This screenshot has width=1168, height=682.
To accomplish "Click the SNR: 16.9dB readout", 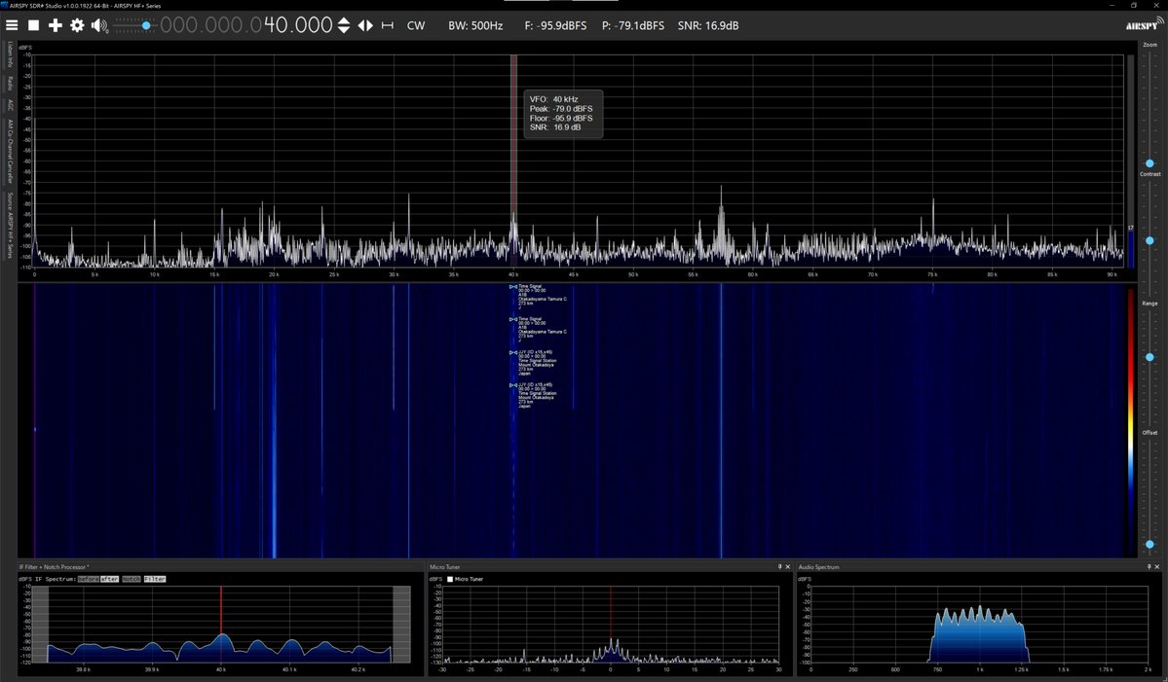I will click(x=708, y=25).
